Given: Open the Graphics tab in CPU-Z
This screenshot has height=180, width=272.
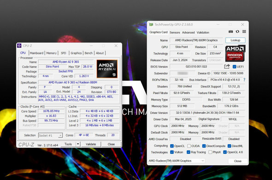Looking at the screenshot, I should pos(76,53).
